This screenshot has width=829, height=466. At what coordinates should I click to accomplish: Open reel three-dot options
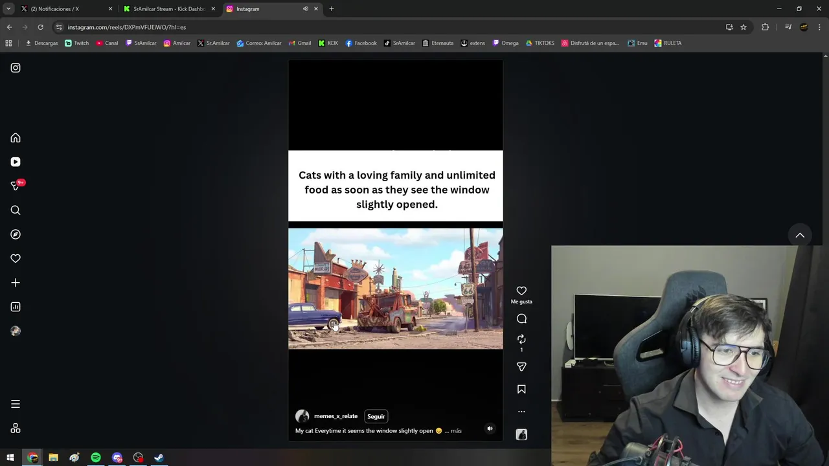(x=521, y=412)
